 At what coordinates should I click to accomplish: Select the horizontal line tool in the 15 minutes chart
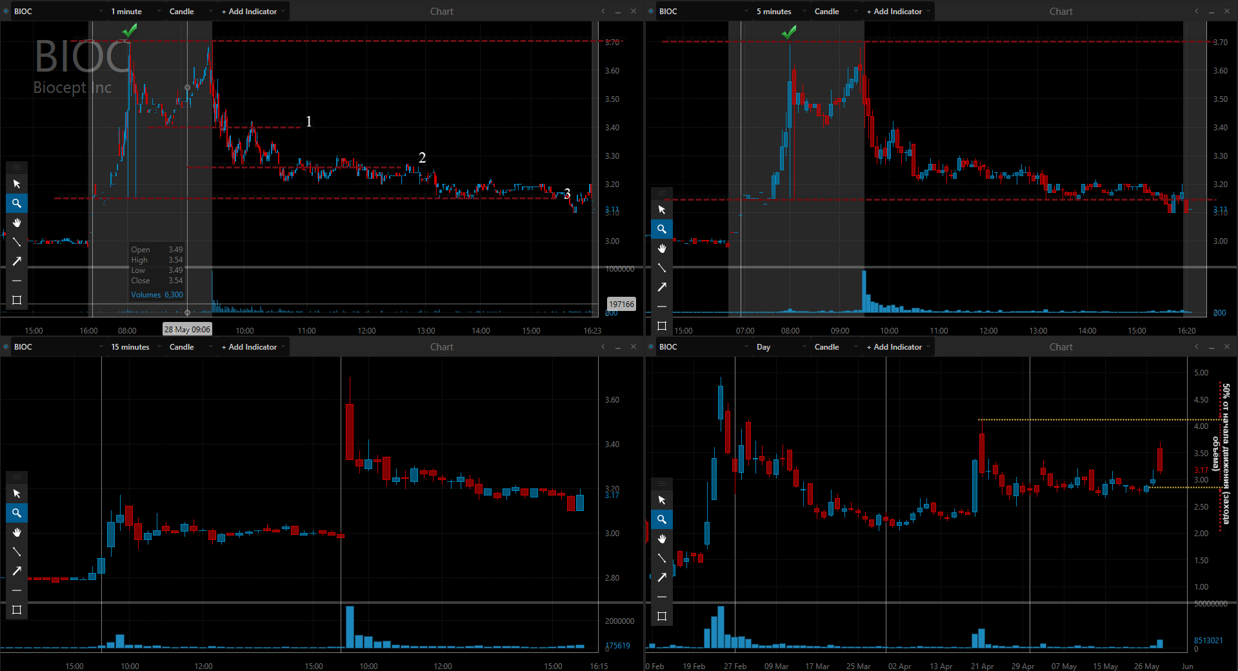(x=17, y=590)
